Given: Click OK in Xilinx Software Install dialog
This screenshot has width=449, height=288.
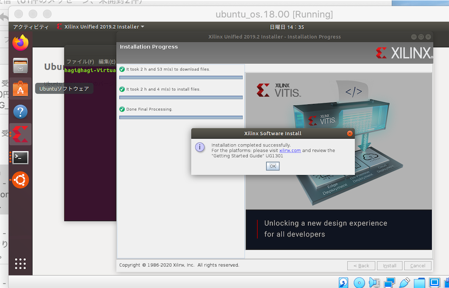Looking at the screenshot, I should click(x=273, y=166).
